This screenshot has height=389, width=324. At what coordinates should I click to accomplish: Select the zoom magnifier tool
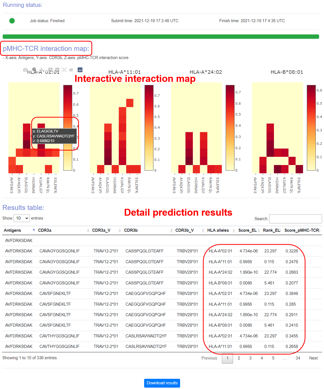[34, 69]
